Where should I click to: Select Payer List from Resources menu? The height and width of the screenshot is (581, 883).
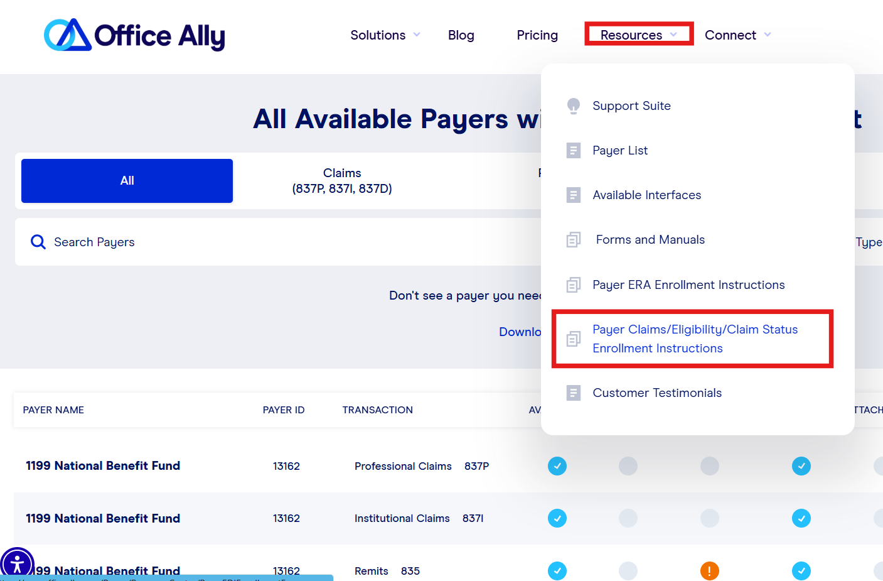(620, 150)
